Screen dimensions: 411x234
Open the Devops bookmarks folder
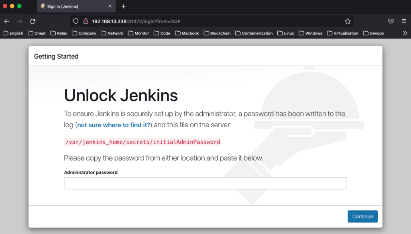(374, 33)
